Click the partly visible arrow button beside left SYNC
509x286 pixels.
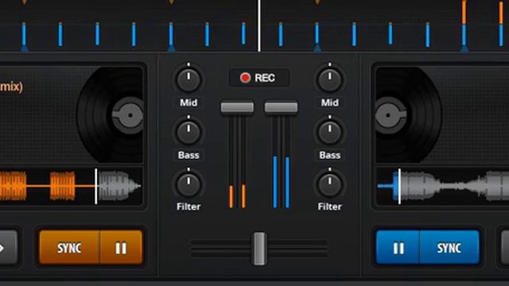(x=8, y=248)
